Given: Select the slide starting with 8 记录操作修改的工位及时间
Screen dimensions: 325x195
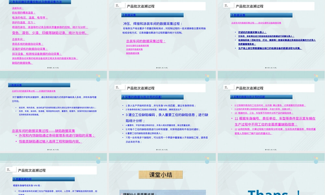Looking at the screenshot, I should pyautogui.click(x=271, y=111).
